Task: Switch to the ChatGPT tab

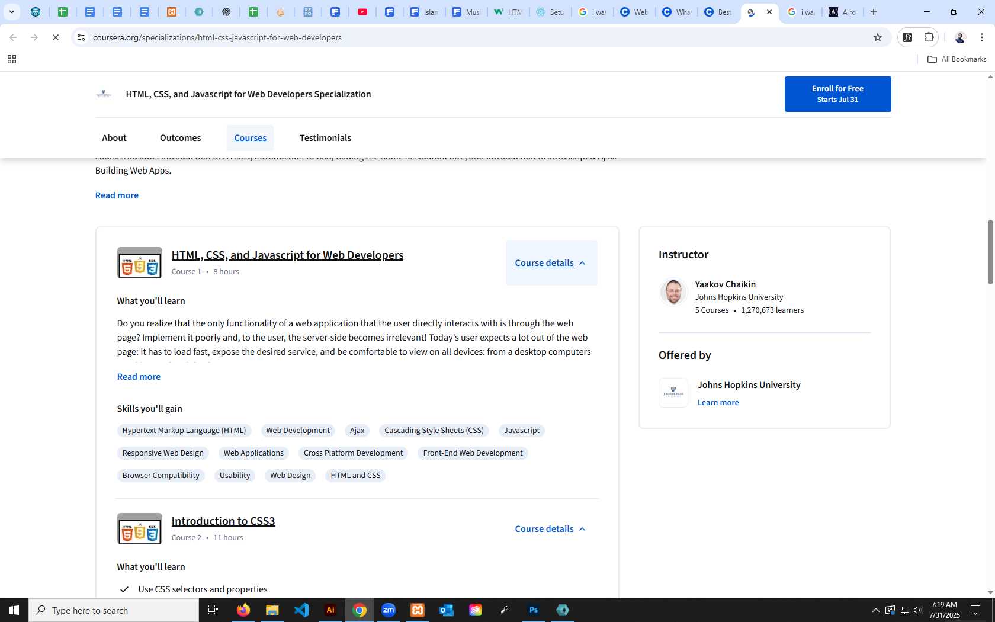Action: pos(226,12)
